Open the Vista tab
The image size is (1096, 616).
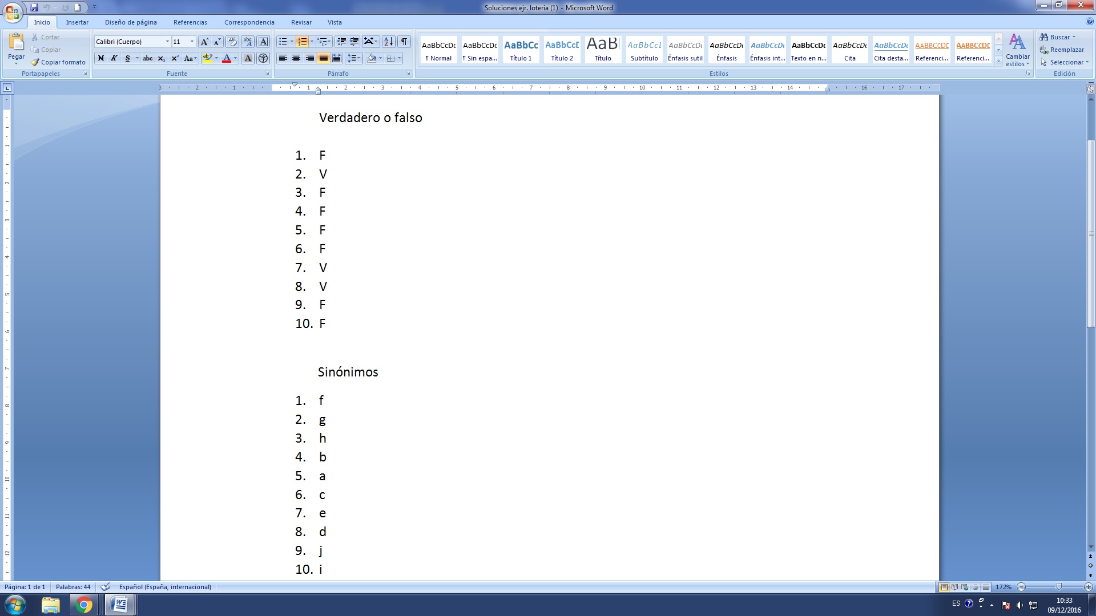tap(335, 22)
